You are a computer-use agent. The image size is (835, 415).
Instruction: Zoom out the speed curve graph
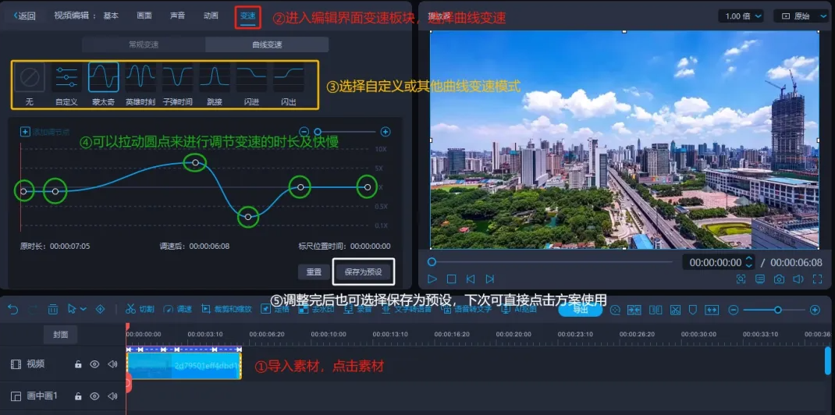click(304, 131)
